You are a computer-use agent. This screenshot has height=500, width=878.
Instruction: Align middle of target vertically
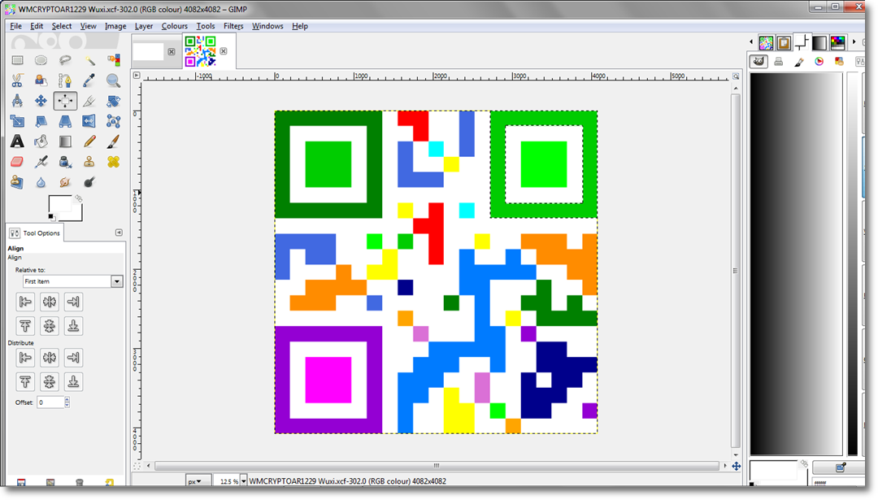coord(50,326)
